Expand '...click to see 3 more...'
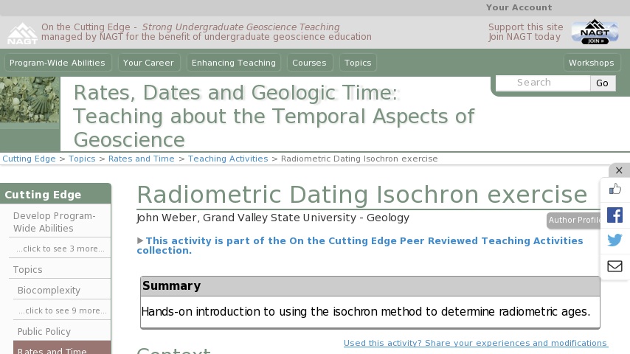This screenshot has height=354, width=630. [x=60, y=249]
